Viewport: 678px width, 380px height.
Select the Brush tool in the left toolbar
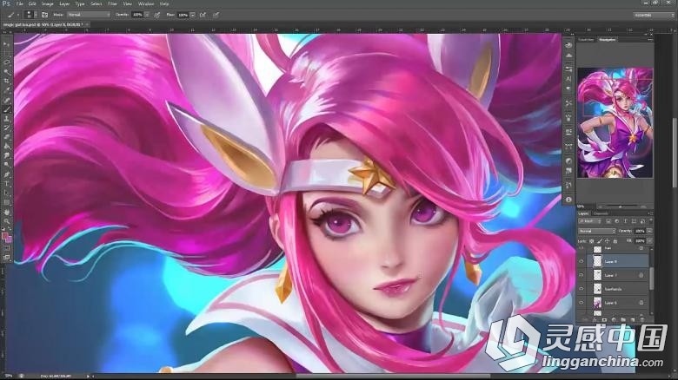pyautogui.click(x=6, y=109)
